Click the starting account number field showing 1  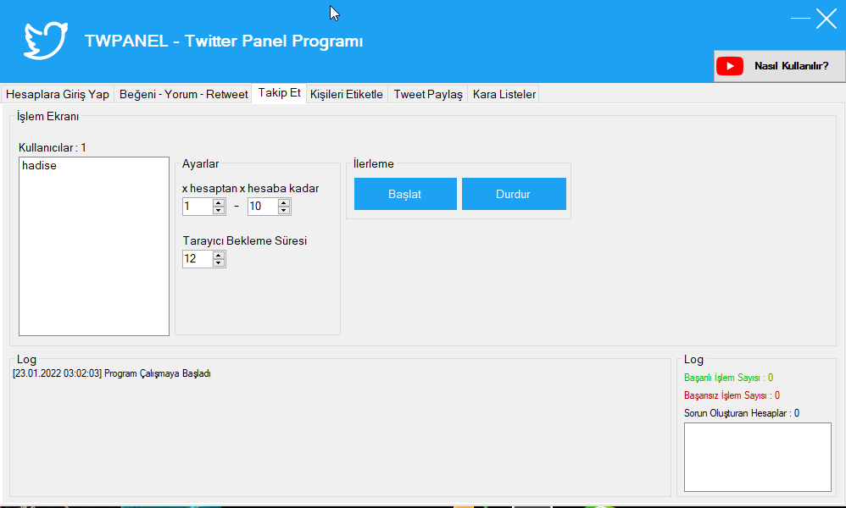197,207
